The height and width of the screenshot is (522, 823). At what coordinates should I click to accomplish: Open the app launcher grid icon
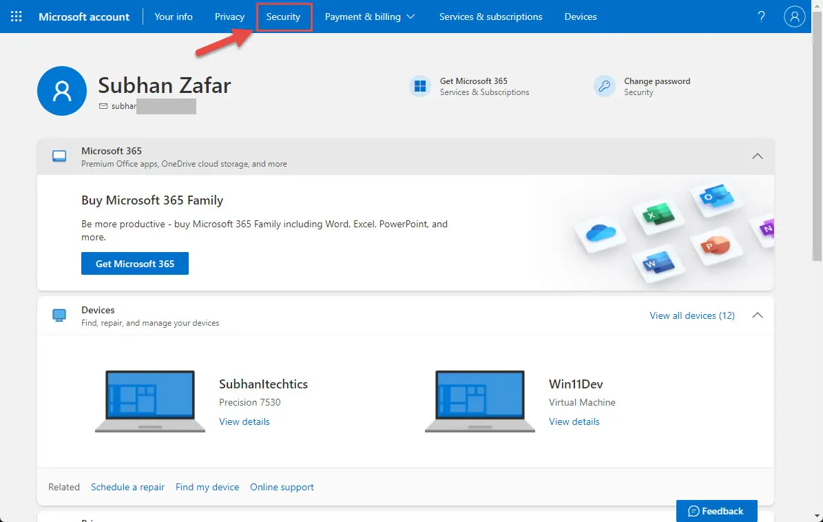17,17
